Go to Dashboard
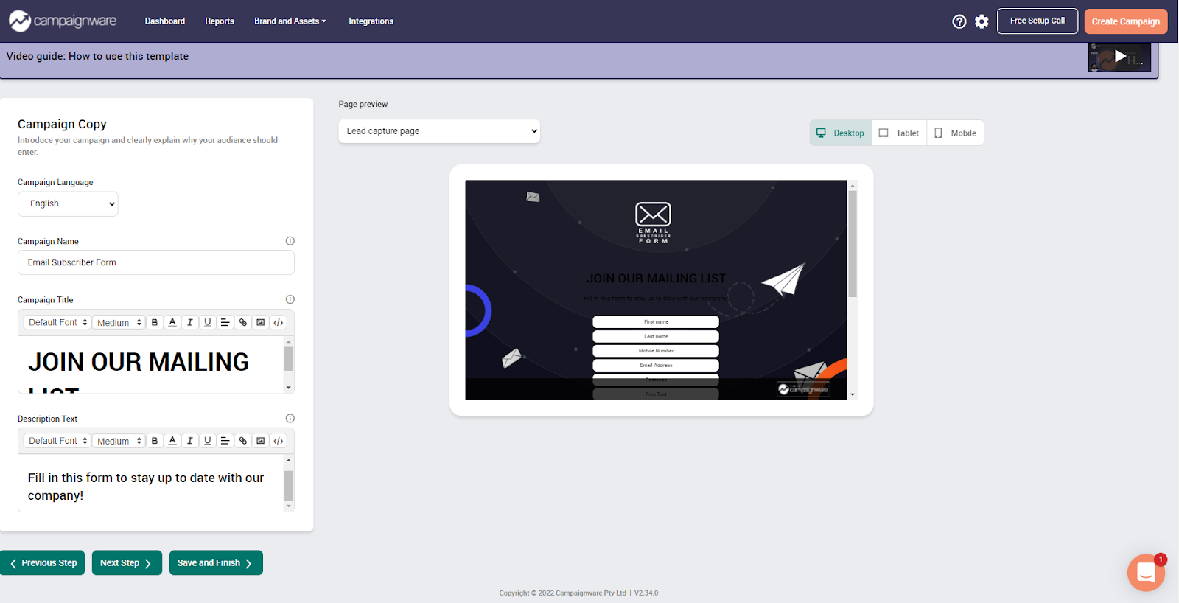1179x603 pixels. (165, 21)
